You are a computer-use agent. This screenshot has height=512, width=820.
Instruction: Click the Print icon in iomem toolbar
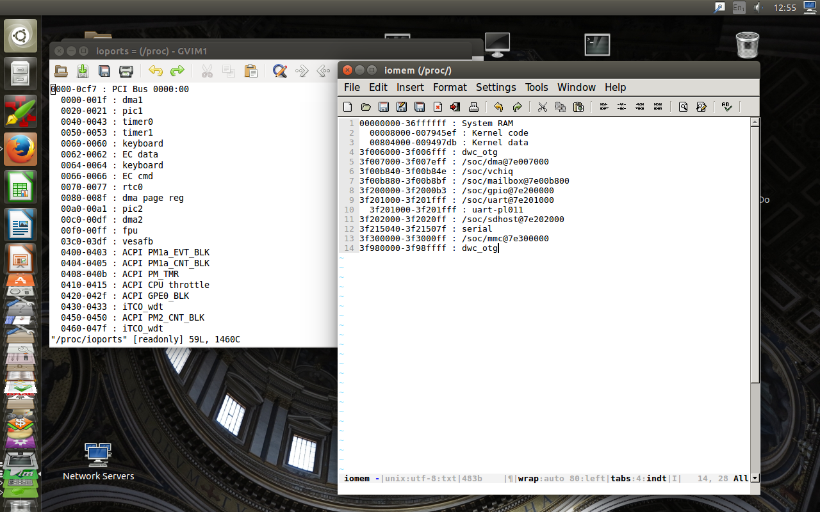click(473, 107)
